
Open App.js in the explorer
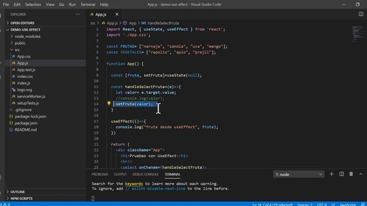click(22, 63)
